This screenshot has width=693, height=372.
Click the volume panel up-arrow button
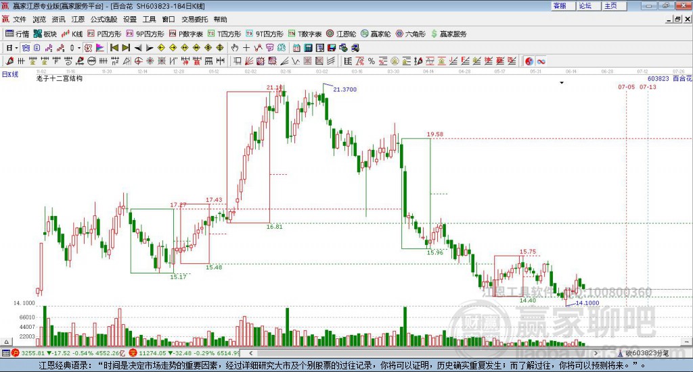click(6, 342)
